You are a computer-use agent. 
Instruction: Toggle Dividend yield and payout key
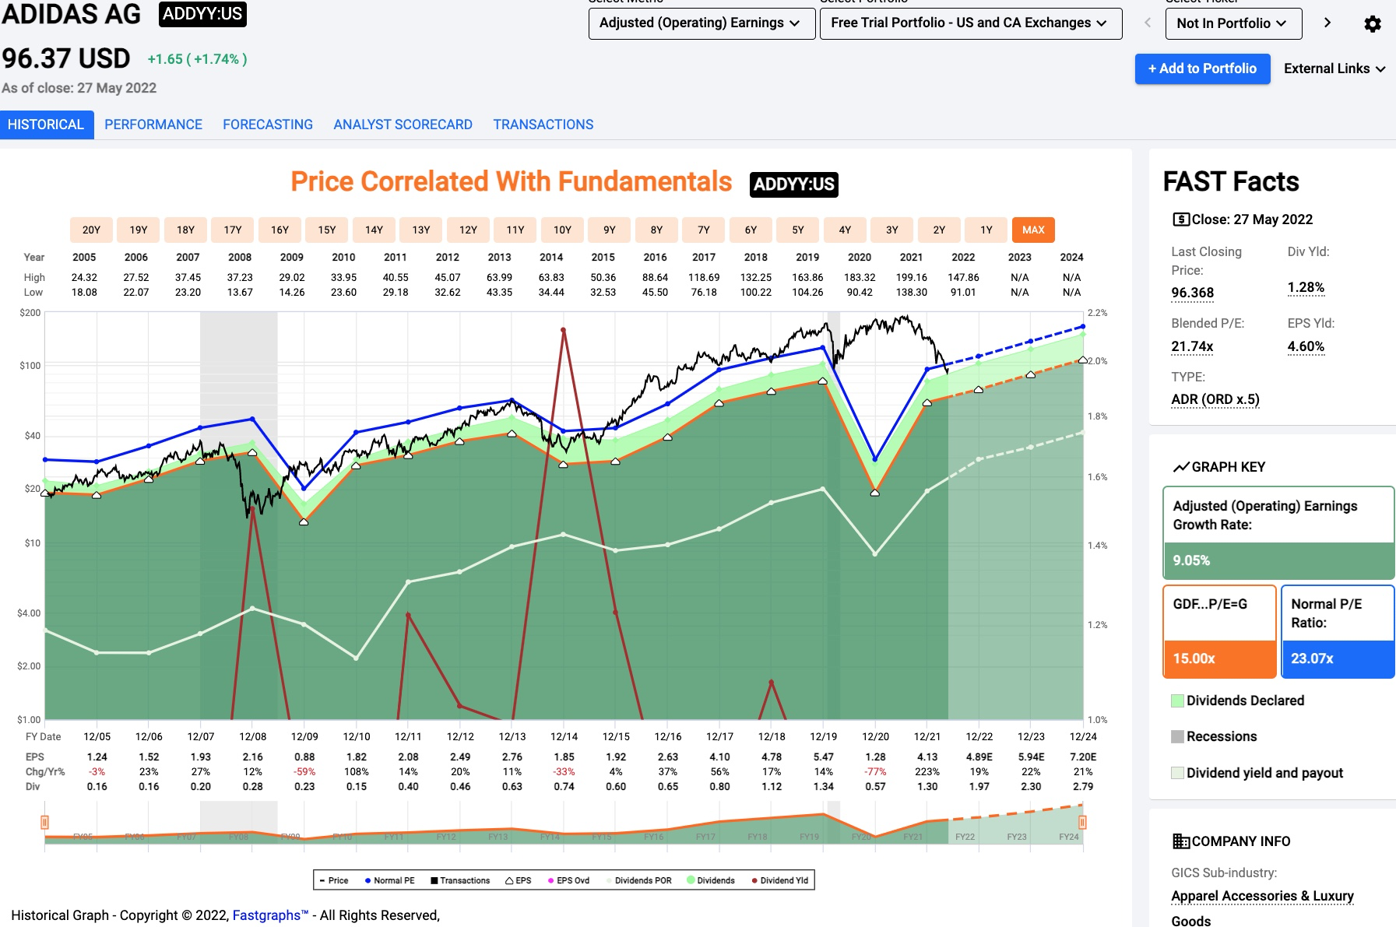point(1257,773)
